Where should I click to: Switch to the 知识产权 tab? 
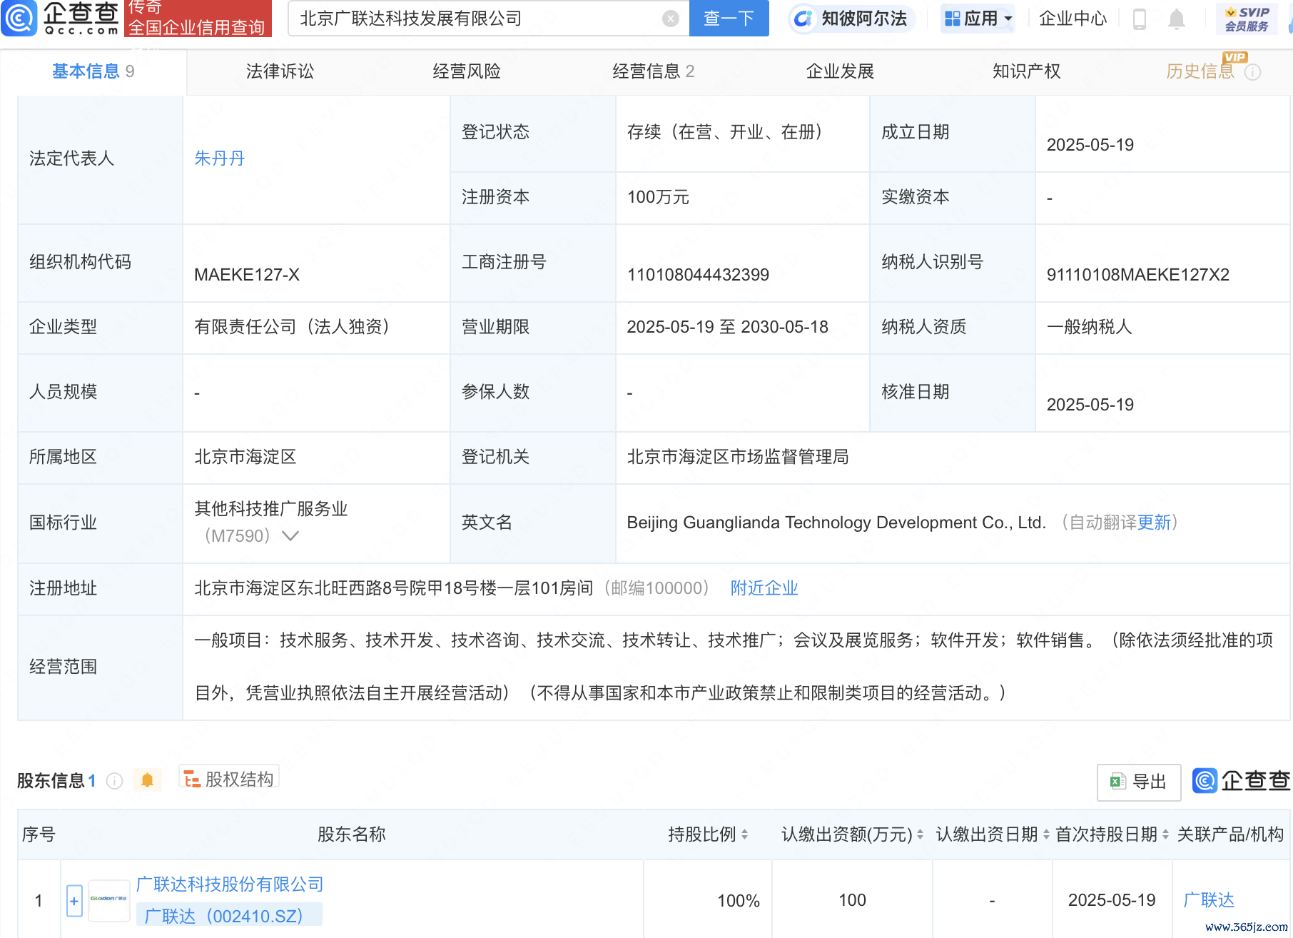1026,71
